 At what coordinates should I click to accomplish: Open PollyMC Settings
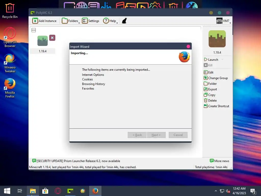90,21
